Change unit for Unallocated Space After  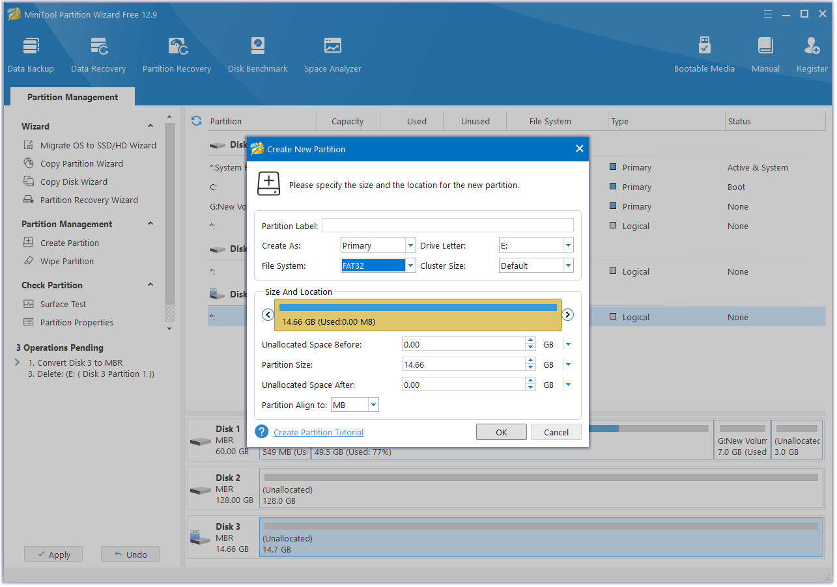coord(568,385)
